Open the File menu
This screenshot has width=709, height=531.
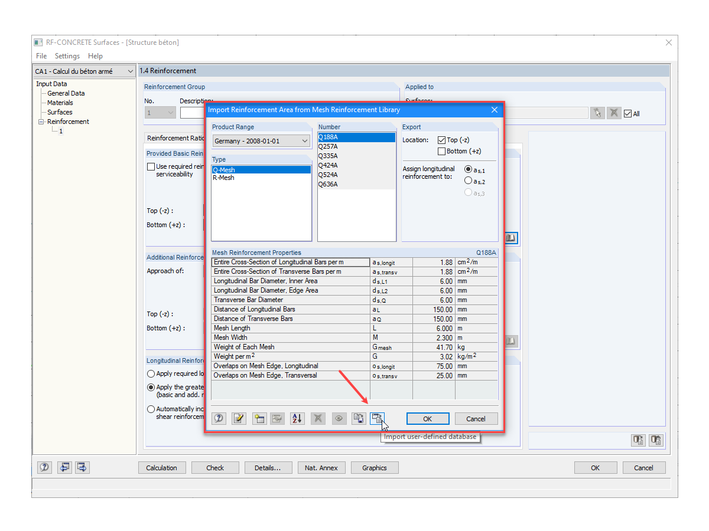[x=41, y=56]
